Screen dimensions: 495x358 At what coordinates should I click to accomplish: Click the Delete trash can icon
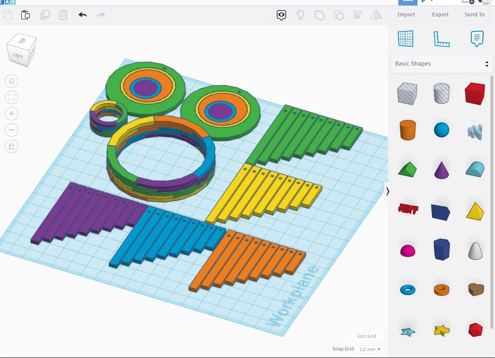63,15
